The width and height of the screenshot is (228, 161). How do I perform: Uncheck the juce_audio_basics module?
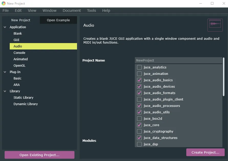coord(139,80)
